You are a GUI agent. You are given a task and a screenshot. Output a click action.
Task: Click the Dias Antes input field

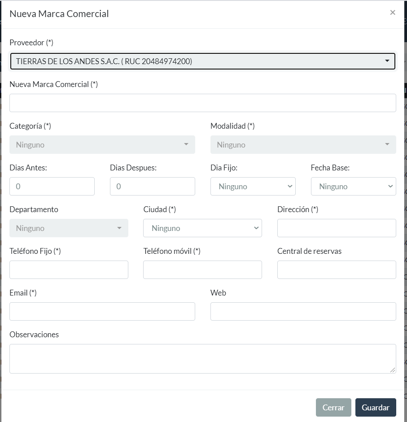(x=52, y=187)
